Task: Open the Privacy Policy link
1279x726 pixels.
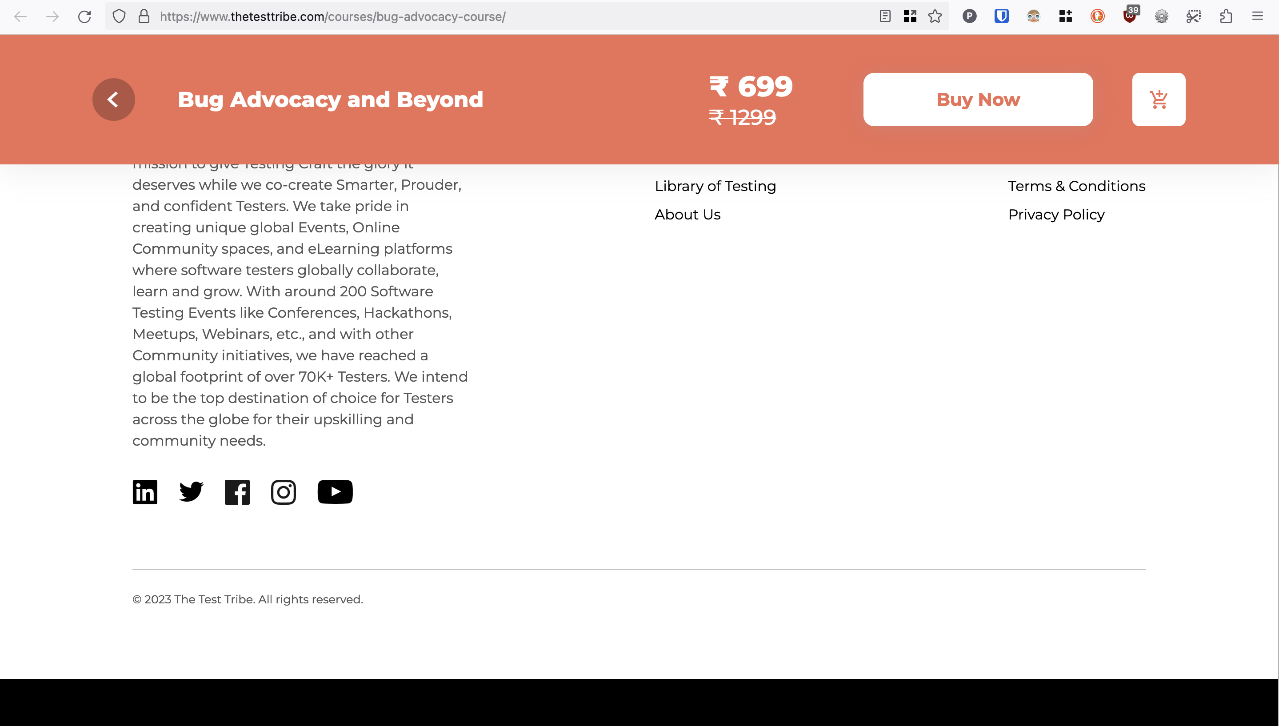Action: point(1056,215)
